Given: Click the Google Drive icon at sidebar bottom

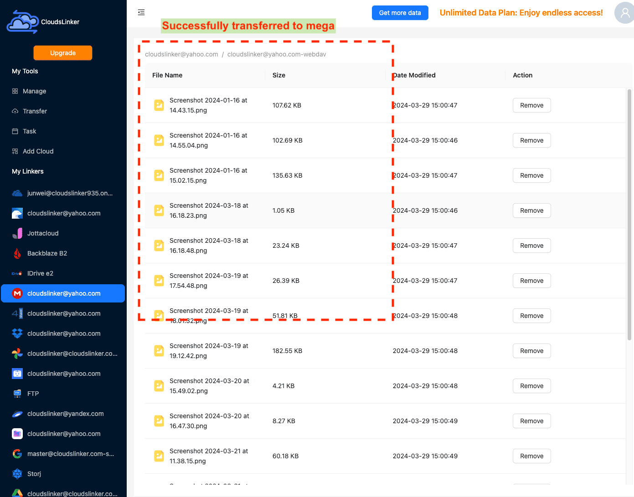Looking at the screenshot, I should tap(17, 493).
